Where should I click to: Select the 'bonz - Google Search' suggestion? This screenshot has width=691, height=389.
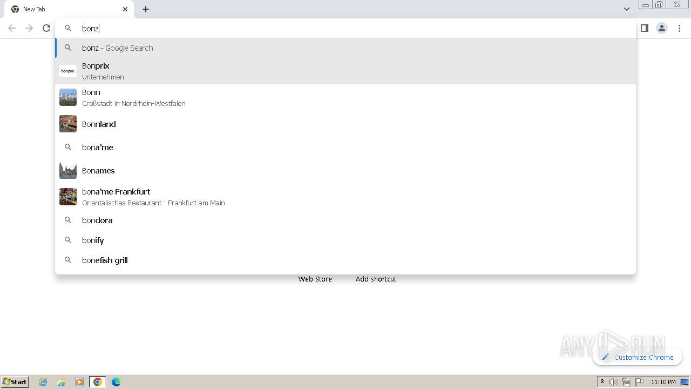[x=345, y=48]
